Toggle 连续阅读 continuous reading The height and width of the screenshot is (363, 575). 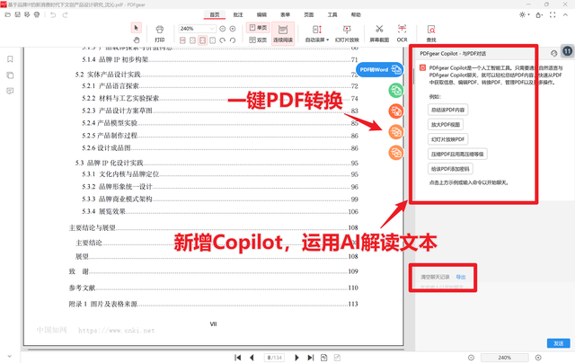(283, 34)
